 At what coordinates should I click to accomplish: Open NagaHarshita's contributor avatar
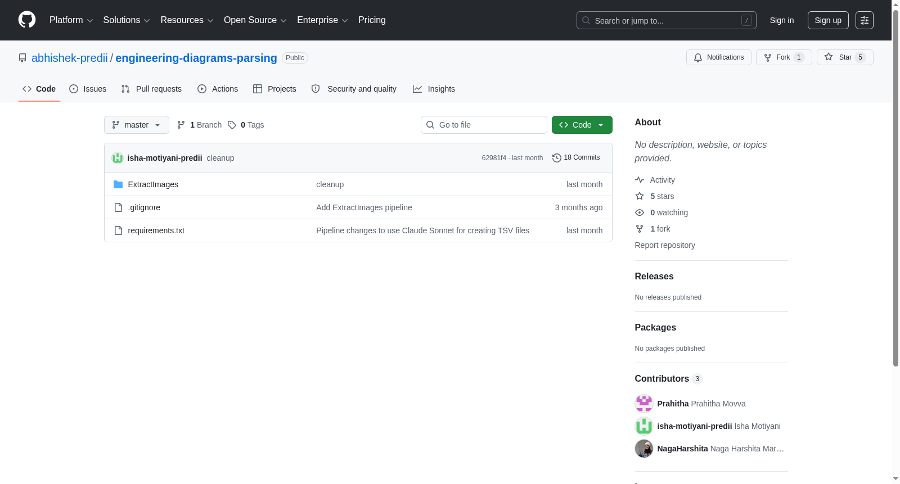click(644, 449)
